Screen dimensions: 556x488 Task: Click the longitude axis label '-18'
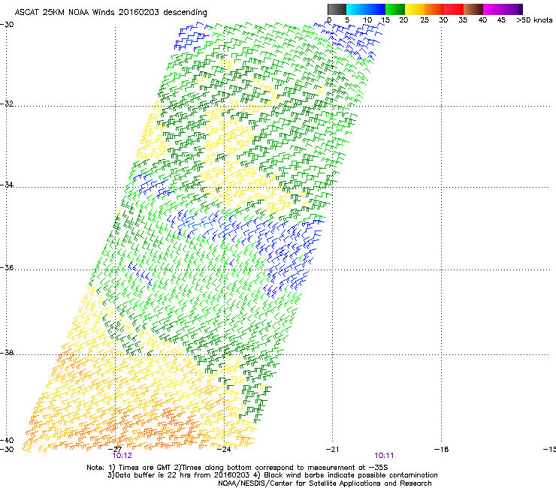click(442, 450)
